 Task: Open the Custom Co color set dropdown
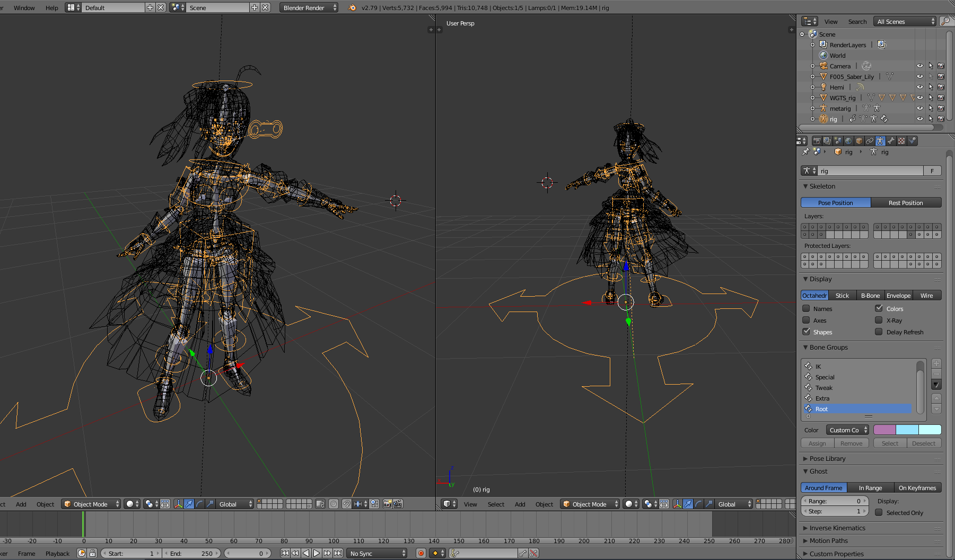click(x=847, y=430)
